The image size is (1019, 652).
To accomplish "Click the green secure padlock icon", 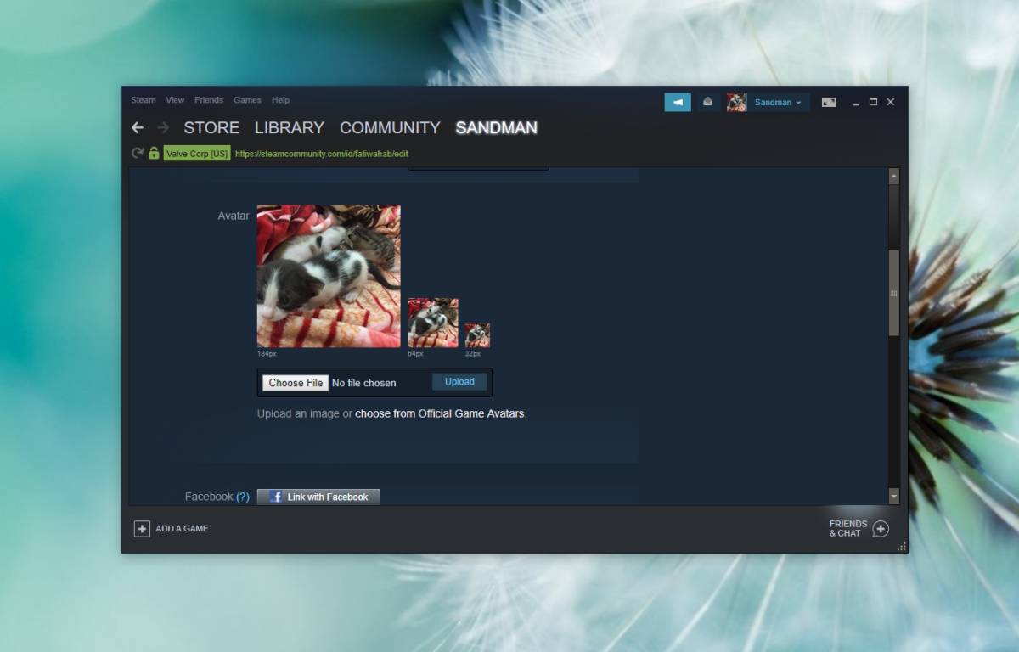I will coord(154,154).
